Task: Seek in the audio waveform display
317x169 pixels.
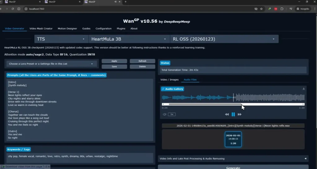Action: coord(233,98)
